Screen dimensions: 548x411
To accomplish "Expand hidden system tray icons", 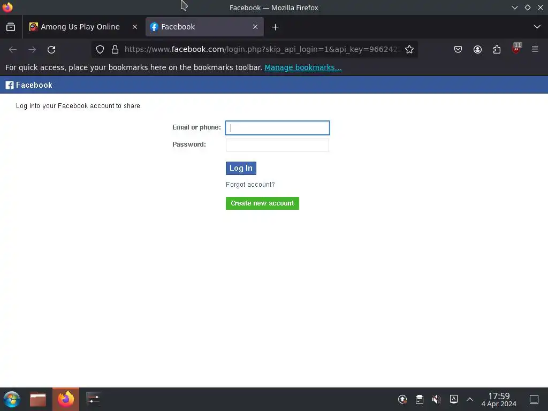I will 470,399.
